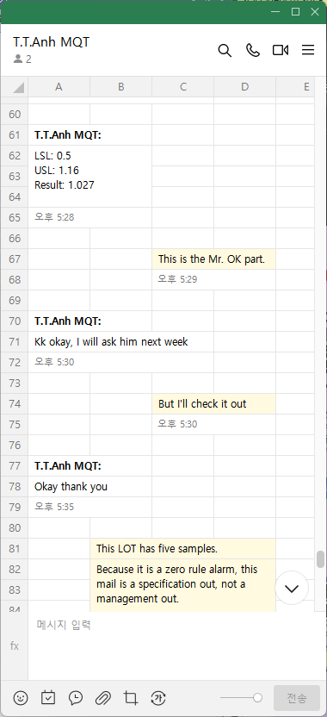Start a voice call with T.T.Anh MQT
Screen dimensions: 327x717
pos(252,50)
